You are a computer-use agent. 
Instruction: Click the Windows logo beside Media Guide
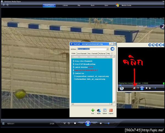pos(117,5)
